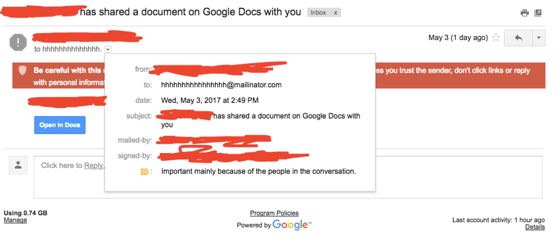This screenshot has width=559, height=249.
Task: Open the Program Policies link
Action: coord(274,213)
